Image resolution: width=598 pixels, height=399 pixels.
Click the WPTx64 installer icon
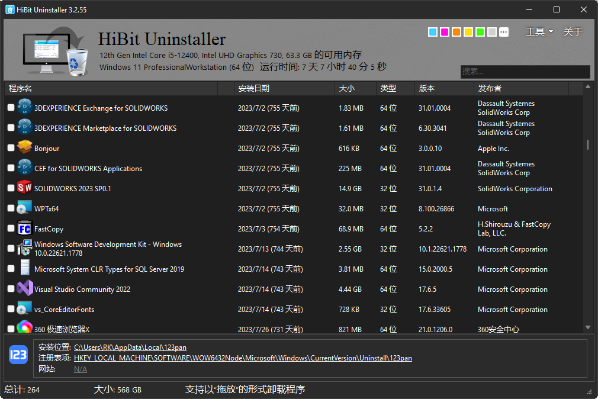coord(24,208)
